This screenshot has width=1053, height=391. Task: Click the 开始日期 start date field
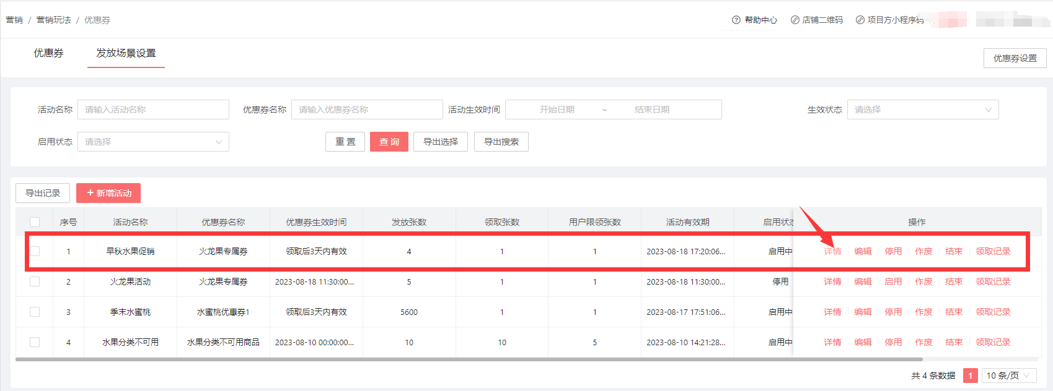pos(557,110)
